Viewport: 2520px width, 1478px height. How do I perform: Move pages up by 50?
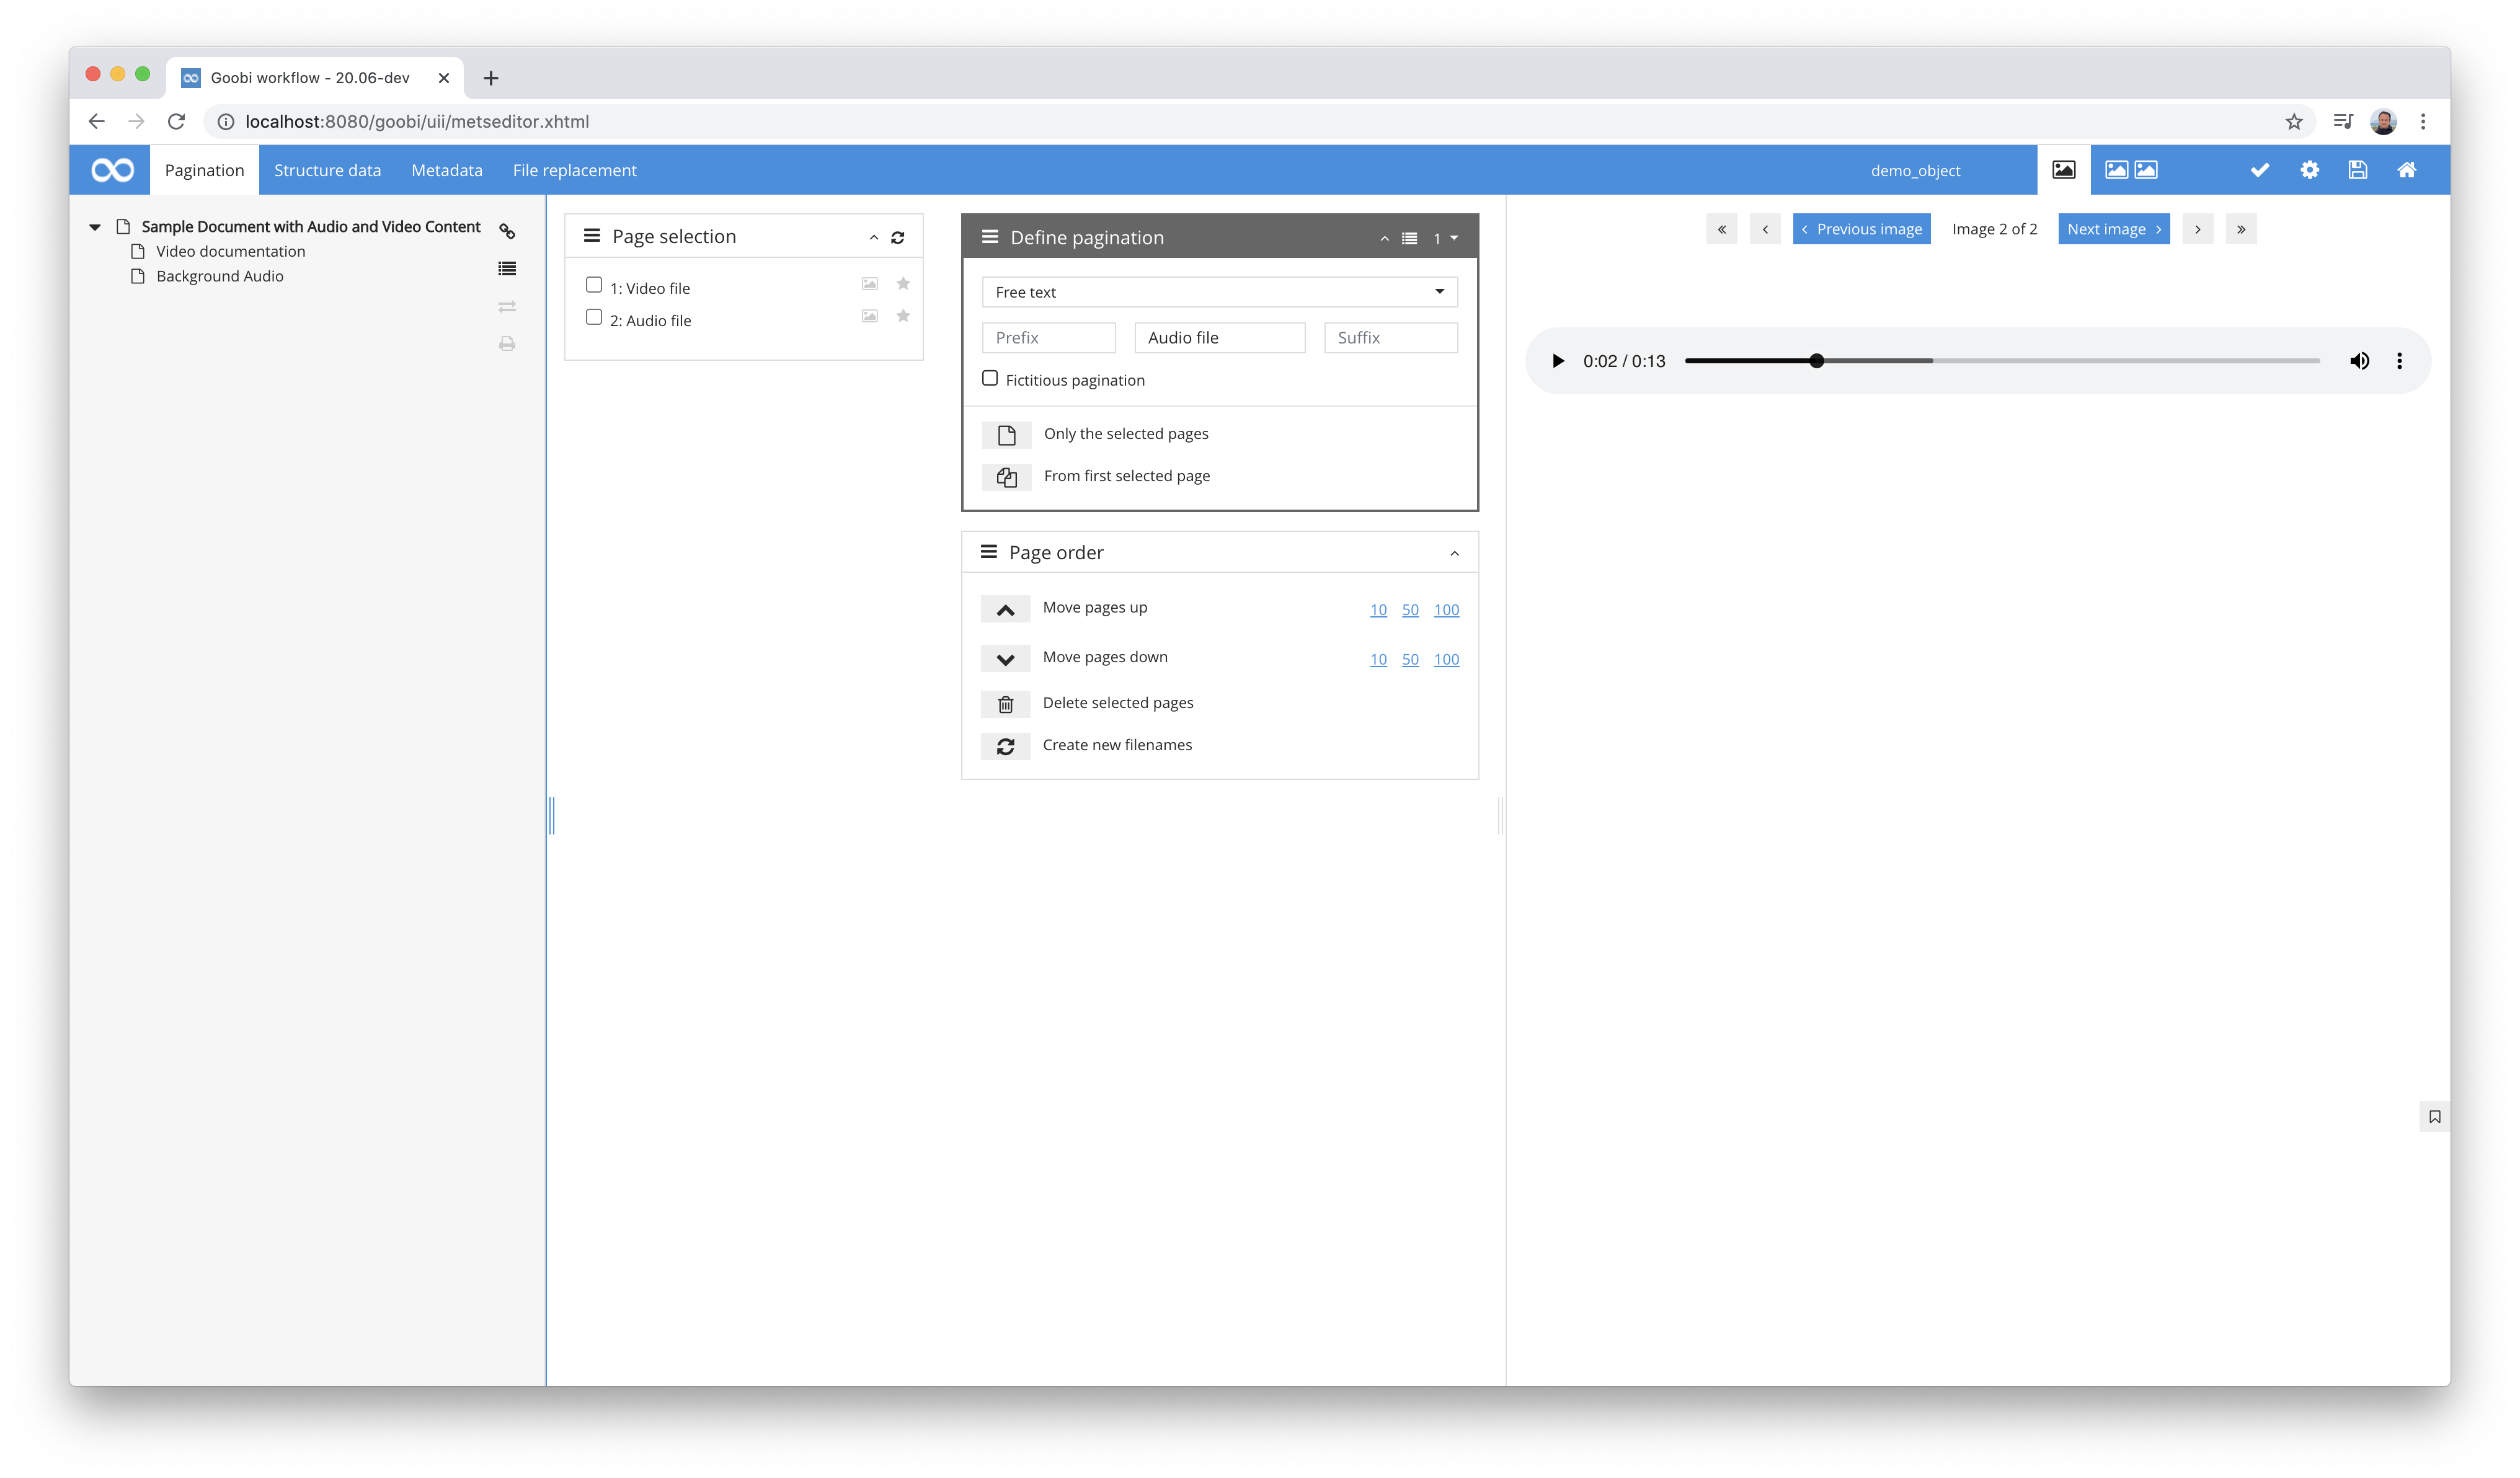coord(1410,609)
